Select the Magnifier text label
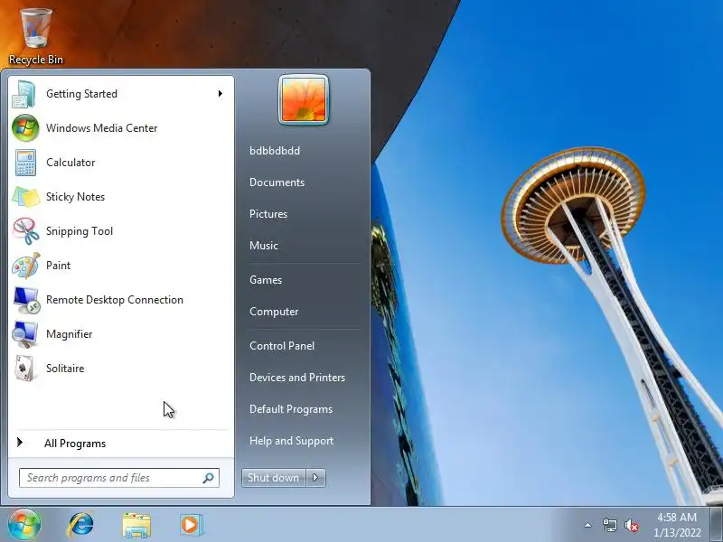The image size is (723, 542). coord(70,334)
